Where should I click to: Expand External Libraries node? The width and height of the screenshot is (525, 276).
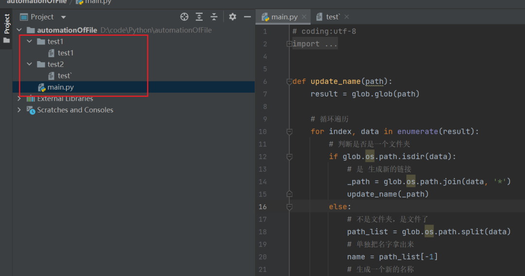[x=19, y=98]
